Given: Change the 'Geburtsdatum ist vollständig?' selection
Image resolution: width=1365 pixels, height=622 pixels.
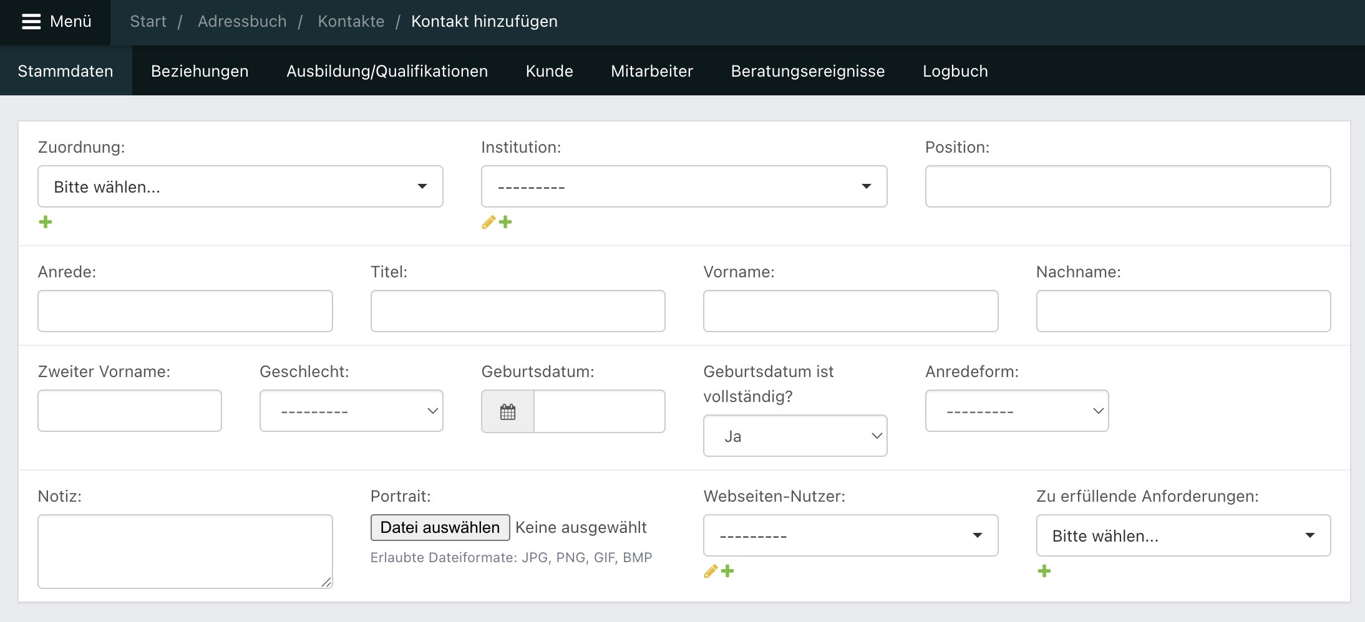Looking at the screenshot, I should 795,436.
